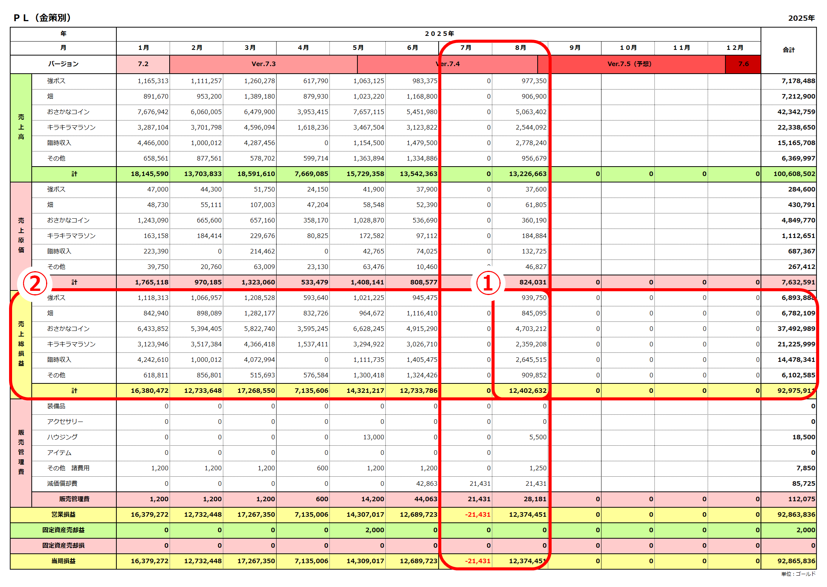Click the PL(金策別) sheet title
The image size is (827, 587).
pyautogui.click(x=42, y=18)
